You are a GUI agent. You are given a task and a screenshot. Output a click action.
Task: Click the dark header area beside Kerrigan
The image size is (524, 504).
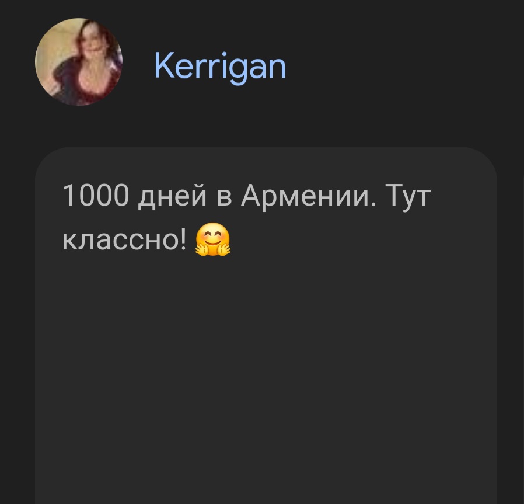401,67
